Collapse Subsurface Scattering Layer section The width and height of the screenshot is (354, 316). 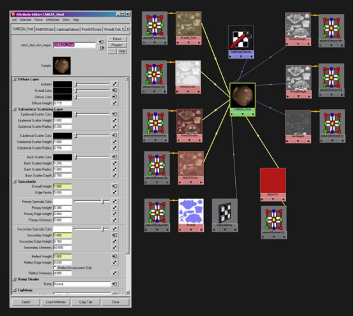coord(15,109)
